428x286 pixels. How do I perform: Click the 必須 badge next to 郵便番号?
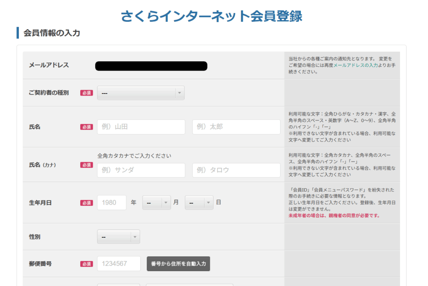87,264
